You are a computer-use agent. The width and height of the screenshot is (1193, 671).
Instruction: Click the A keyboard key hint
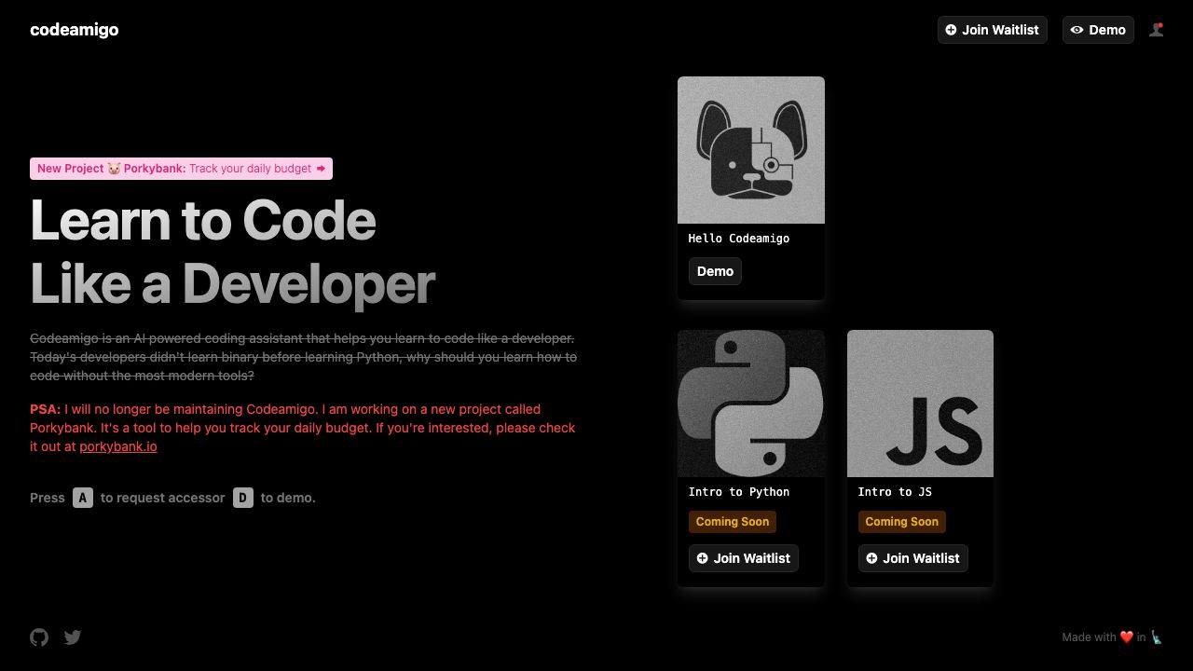[83, 498]
